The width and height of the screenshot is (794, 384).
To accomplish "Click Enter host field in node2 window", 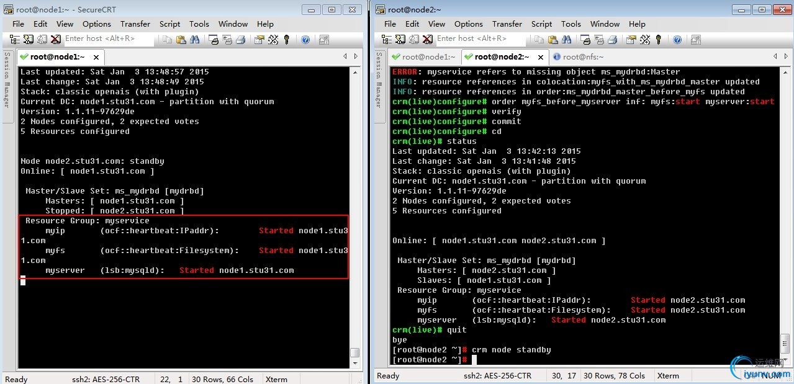I will (x=480, y=38).
